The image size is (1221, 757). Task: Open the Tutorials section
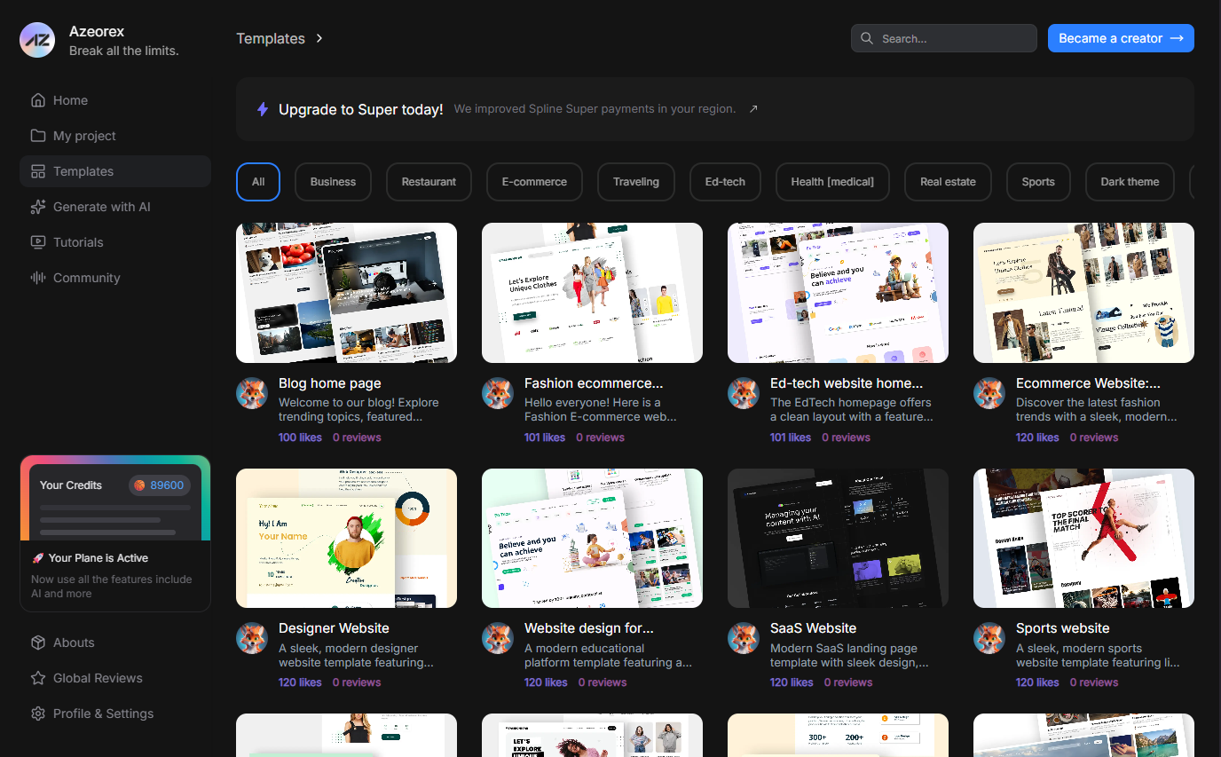click(115, 242)
